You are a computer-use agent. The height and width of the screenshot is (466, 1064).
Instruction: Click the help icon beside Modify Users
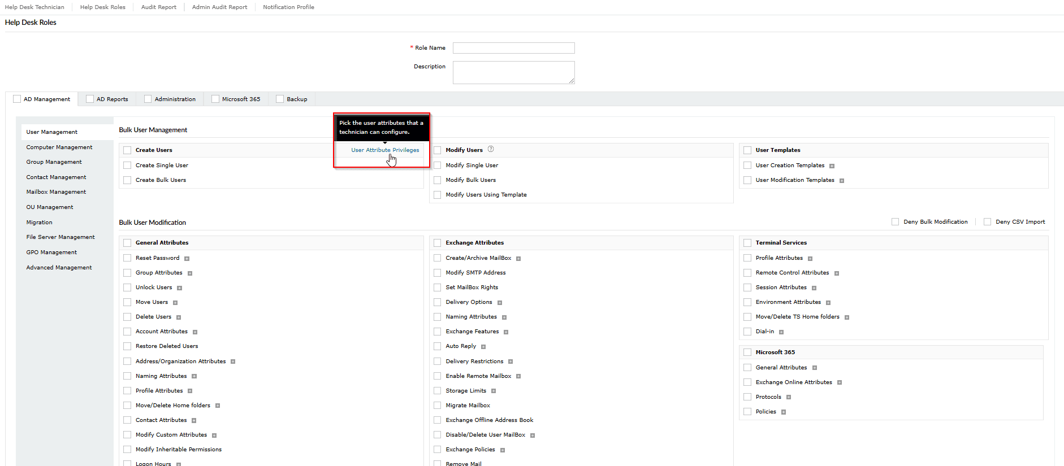tap(491, 149)
